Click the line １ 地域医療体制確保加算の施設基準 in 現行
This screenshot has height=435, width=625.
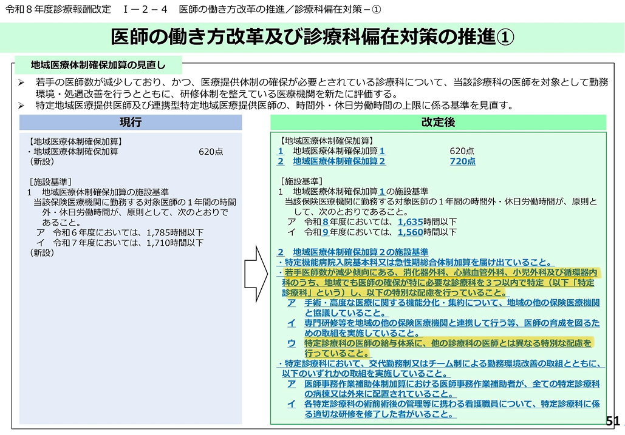pyautogui.click(x=98, y=192)
